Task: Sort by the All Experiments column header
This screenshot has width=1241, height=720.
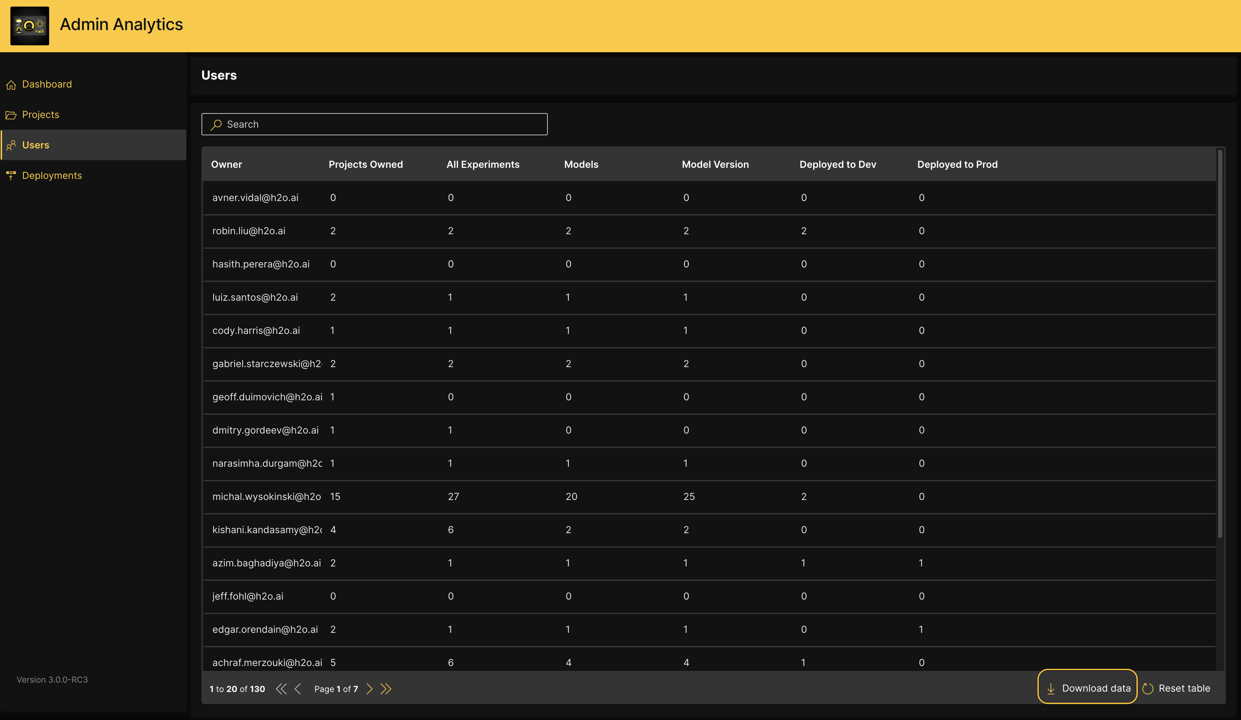Action: 483,164
